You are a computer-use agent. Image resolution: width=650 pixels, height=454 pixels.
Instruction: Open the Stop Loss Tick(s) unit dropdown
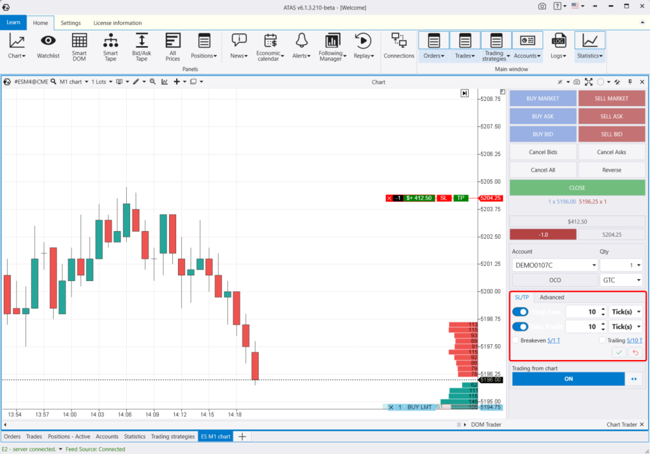point(625,312)
